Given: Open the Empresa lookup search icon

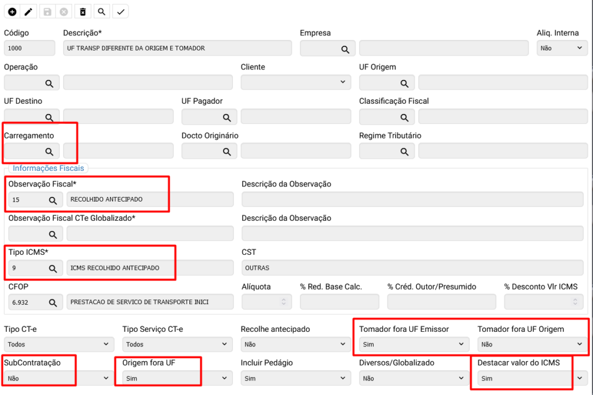Looking at the screenshot, I should tap(345, 49).
